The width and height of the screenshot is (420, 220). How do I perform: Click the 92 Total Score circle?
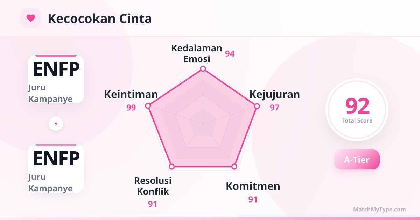coord(357,110)
